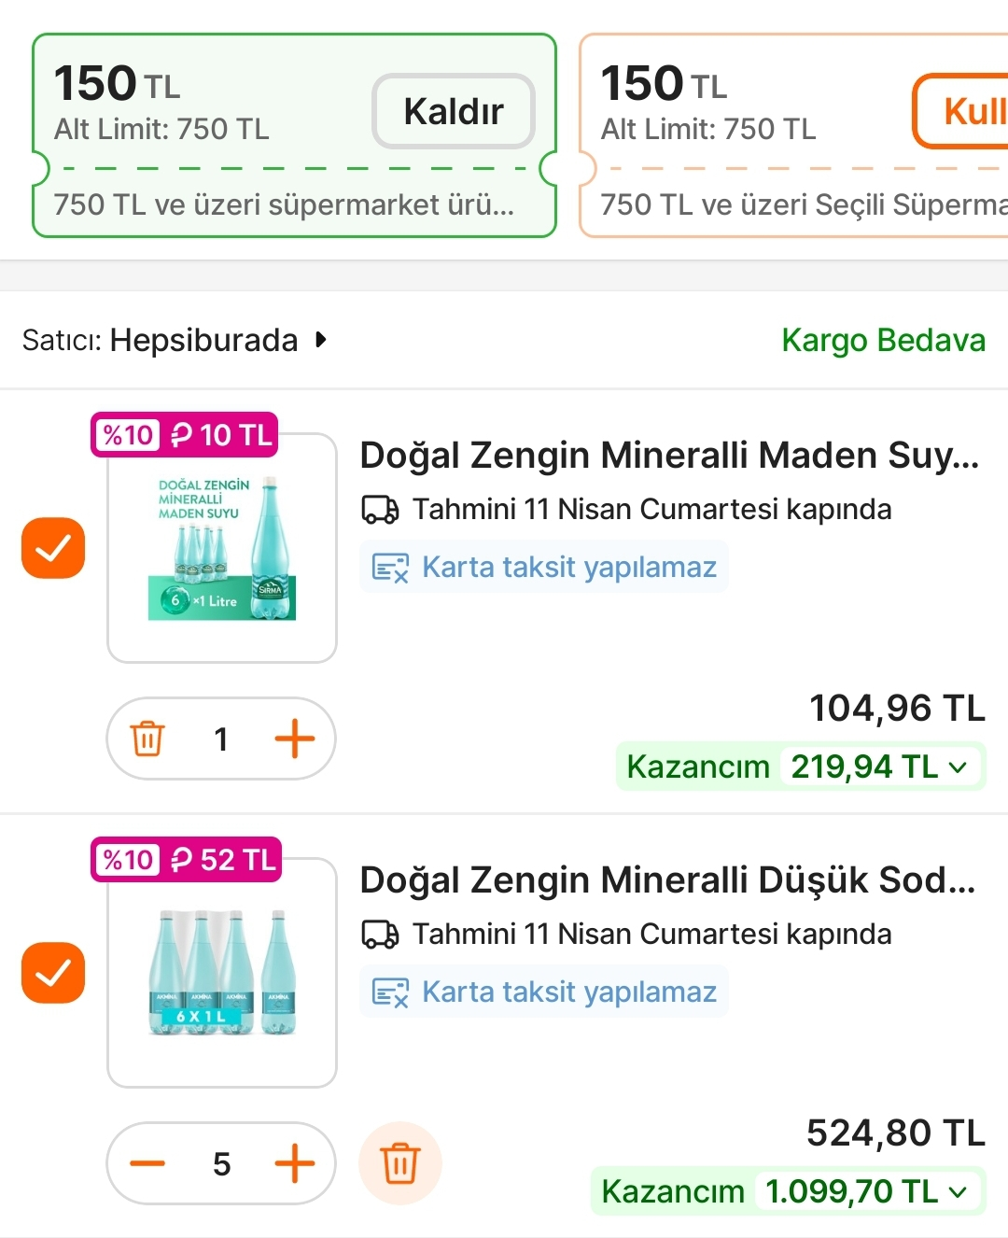Delete the Maden Suyu item with trash icon

tap(147, 739)
